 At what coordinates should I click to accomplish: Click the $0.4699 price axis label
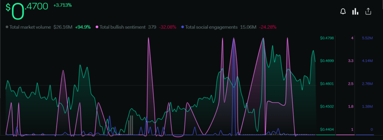point(327,61)
